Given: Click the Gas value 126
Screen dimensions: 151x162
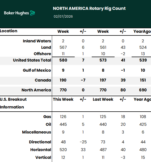Looking at the screenshot, I should 63,117.
